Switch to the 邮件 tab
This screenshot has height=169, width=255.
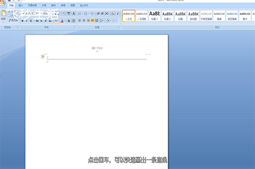[x=53, y=6]
